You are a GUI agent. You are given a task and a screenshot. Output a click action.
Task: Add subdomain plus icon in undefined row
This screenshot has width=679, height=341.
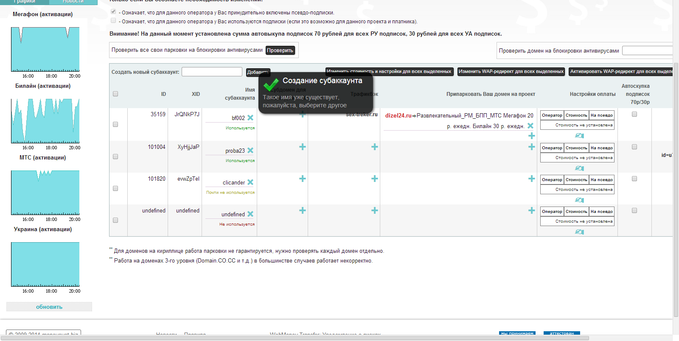(x=303, y=210)
